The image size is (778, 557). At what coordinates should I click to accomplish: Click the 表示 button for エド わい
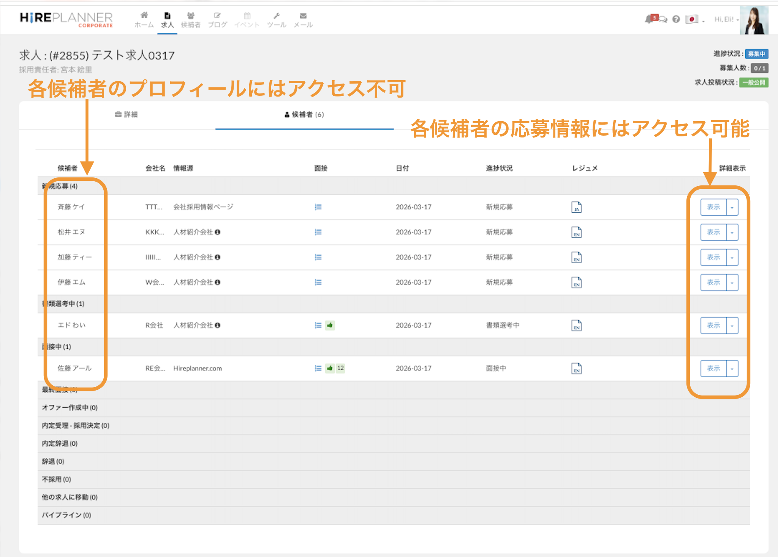[713, 326]
